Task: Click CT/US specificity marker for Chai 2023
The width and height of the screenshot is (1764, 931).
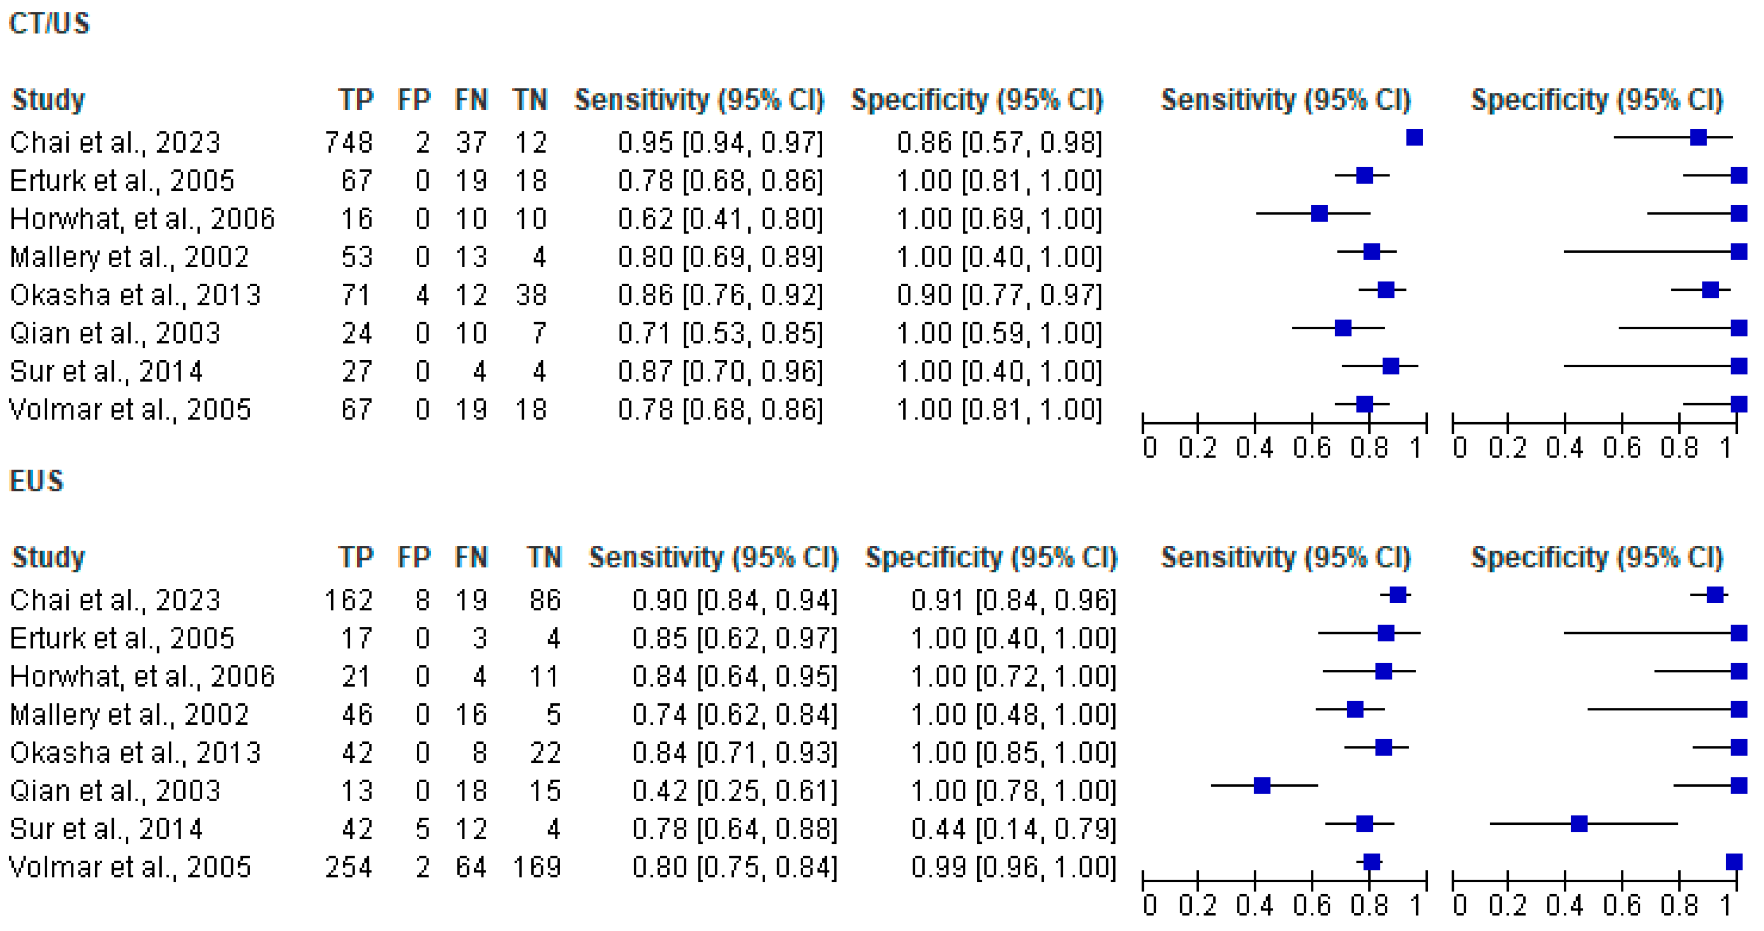Action: [x=1698, y=137]
